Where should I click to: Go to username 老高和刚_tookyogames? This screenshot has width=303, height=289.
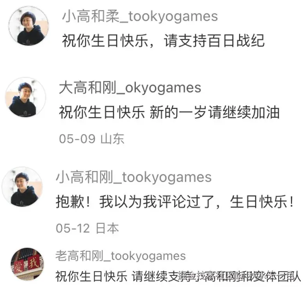click(121, 256)
